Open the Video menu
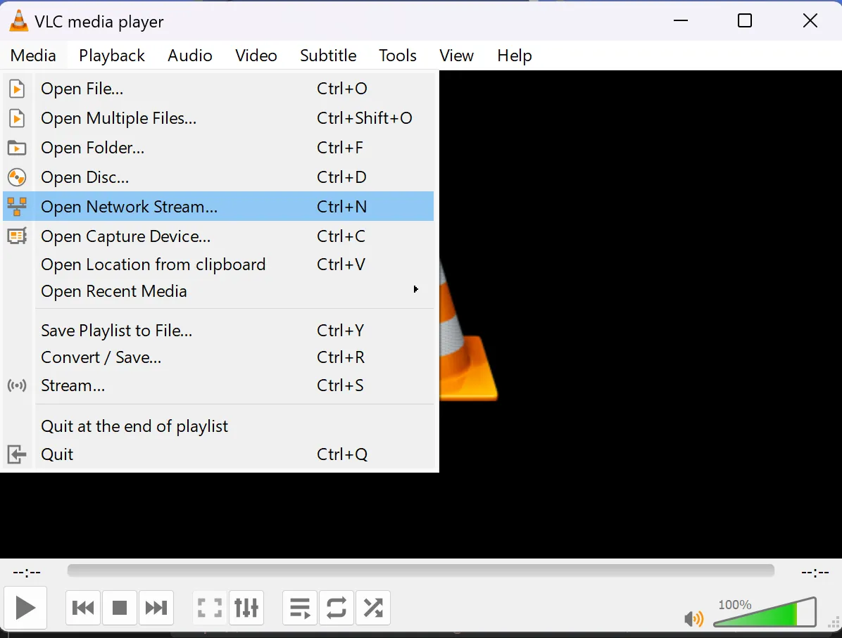 (x=256, y=56)
